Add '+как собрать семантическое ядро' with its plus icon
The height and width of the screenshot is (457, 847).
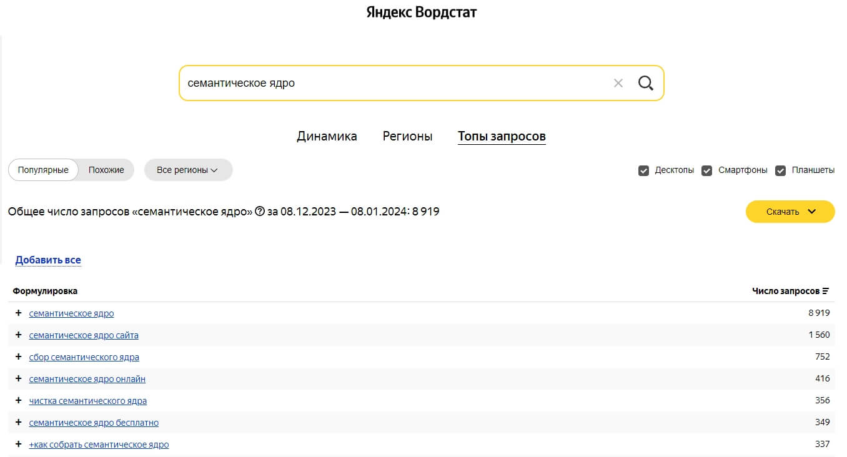coord(18,444)
